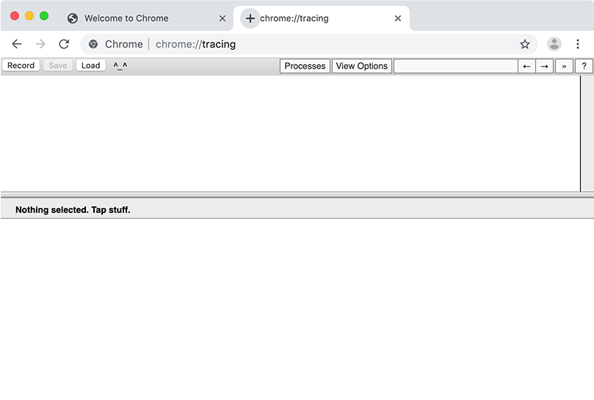Open the View Options dropdown
Image resolution: width=594 pixels, height=400 pixels.
361,66
